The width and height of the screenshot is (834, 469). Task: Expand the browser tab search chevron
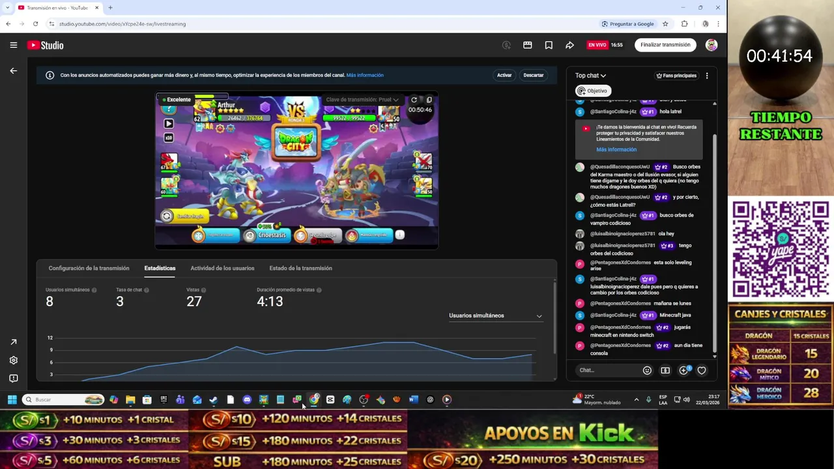coord(8,8)
